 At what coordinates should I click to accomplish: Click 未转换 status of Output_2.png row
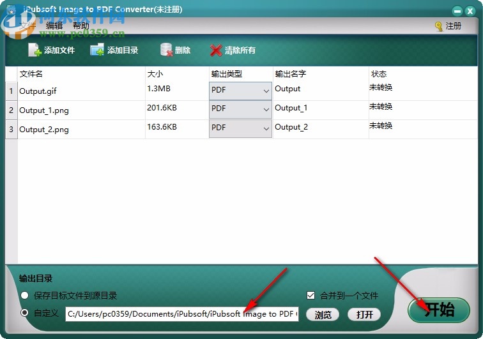[x=381, y=126]
